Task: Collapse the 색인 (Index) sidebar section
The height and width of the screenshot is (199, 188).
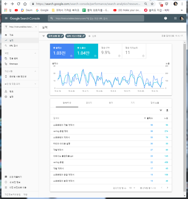Action: (x=35, y=53)
